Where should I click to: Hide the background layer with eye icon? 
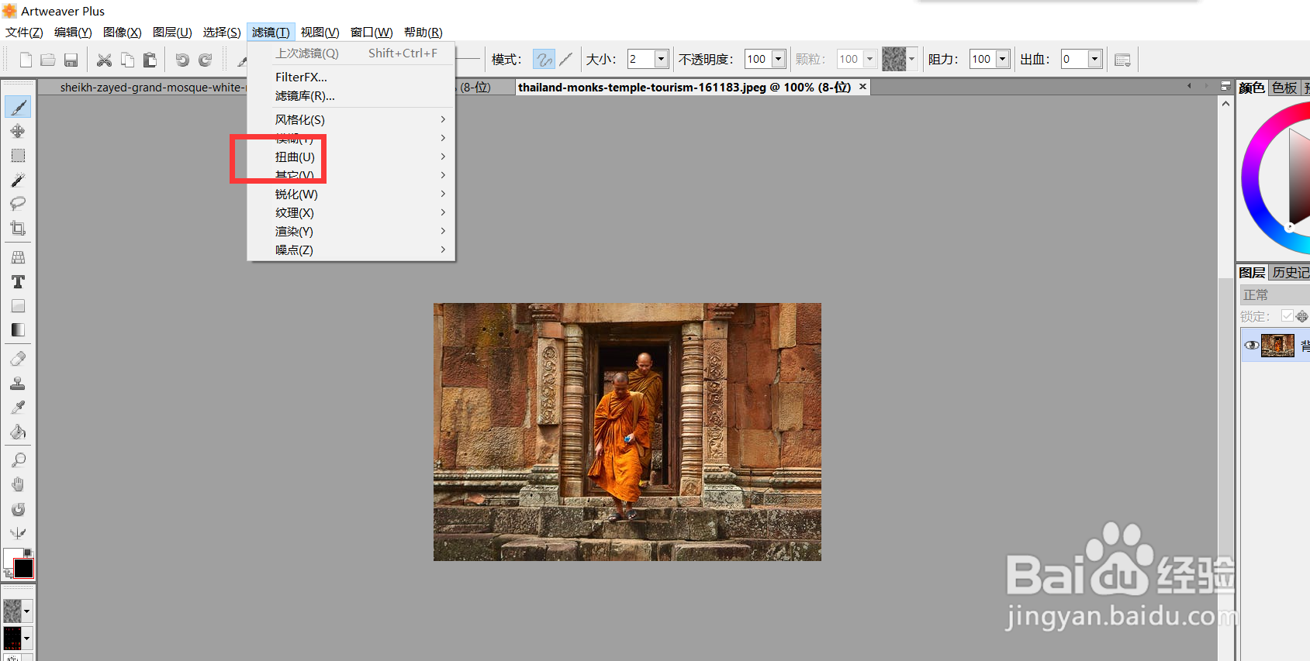[1251, 346]
